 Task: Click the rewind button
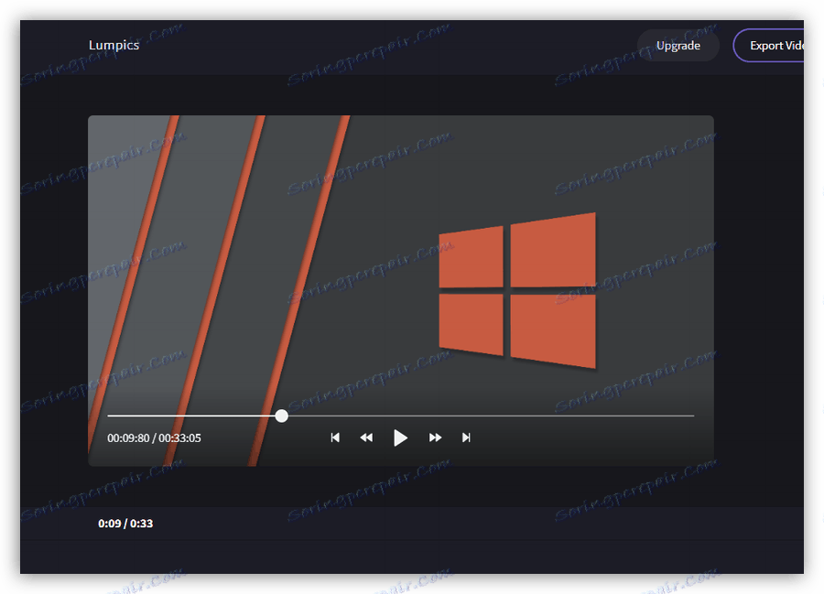[x=366, y=437]
